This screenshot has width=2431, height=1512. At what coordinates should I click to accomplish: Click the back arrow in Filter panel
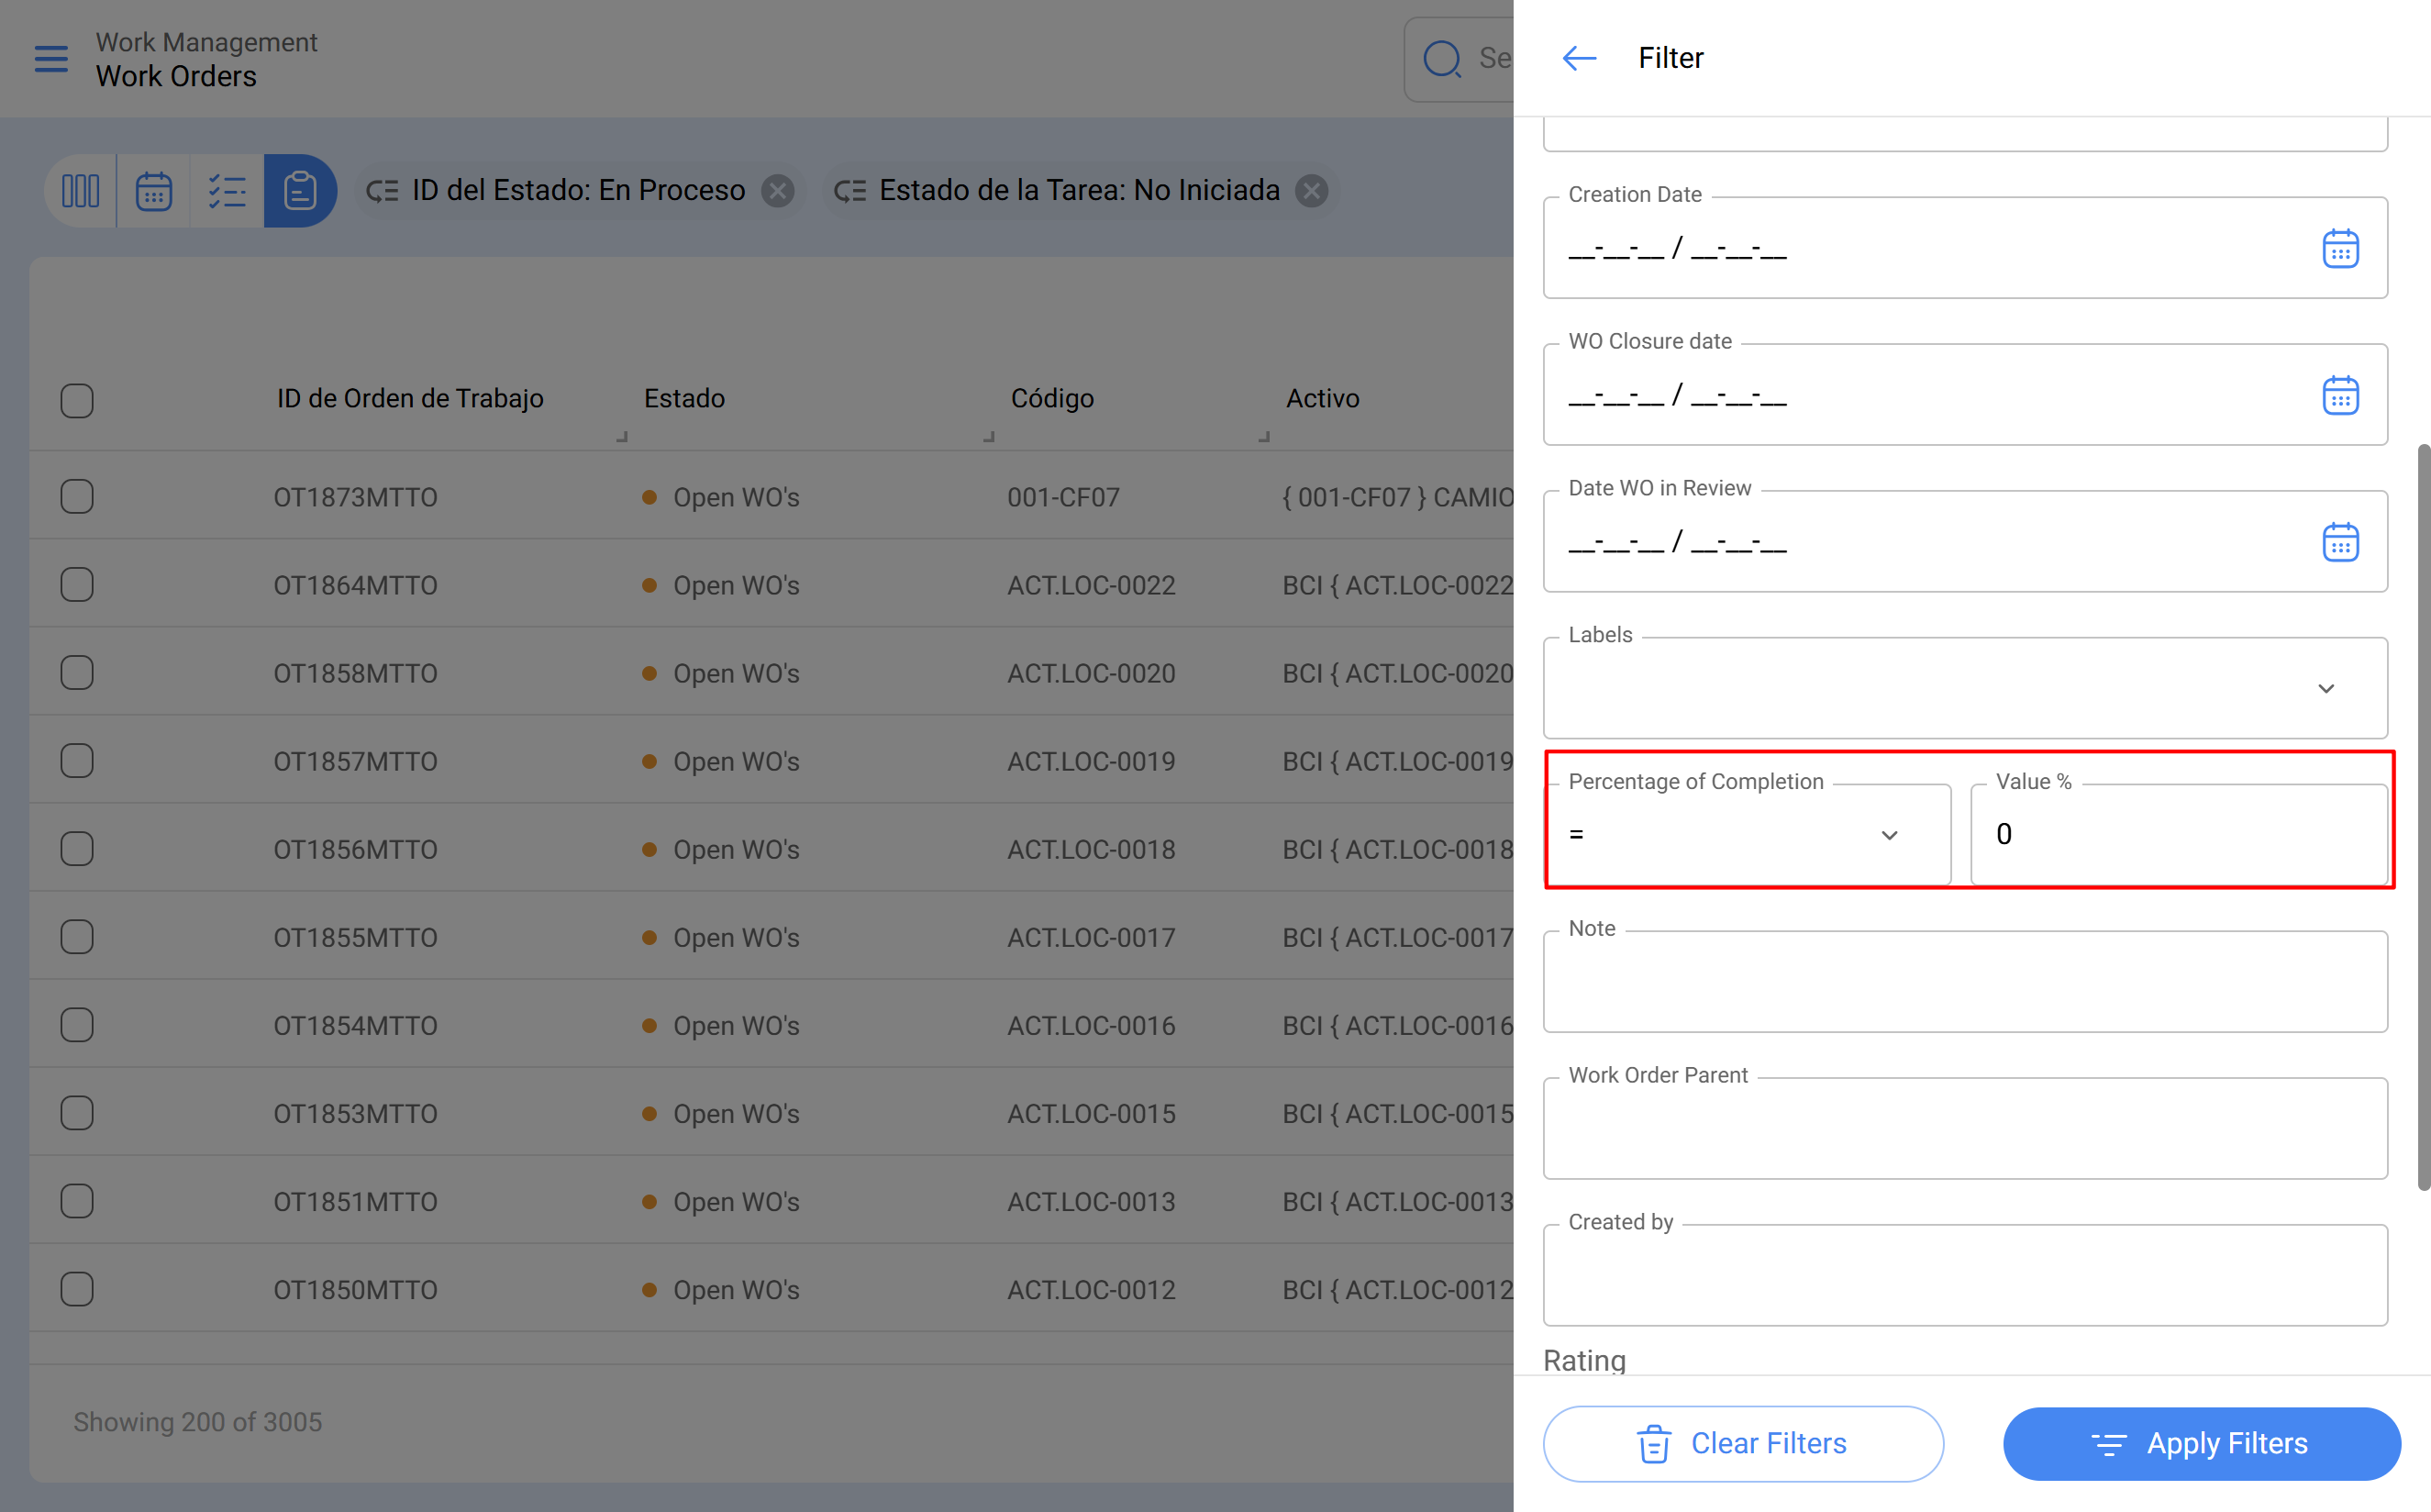[1580, 58]
